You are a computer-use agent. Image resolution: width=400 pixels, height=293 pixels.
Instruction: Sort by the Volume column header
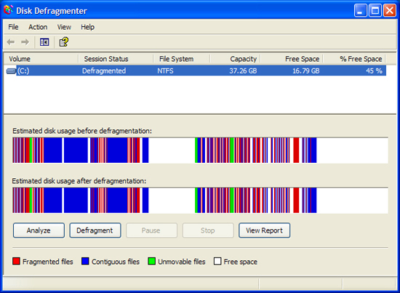tap(41, 59)
